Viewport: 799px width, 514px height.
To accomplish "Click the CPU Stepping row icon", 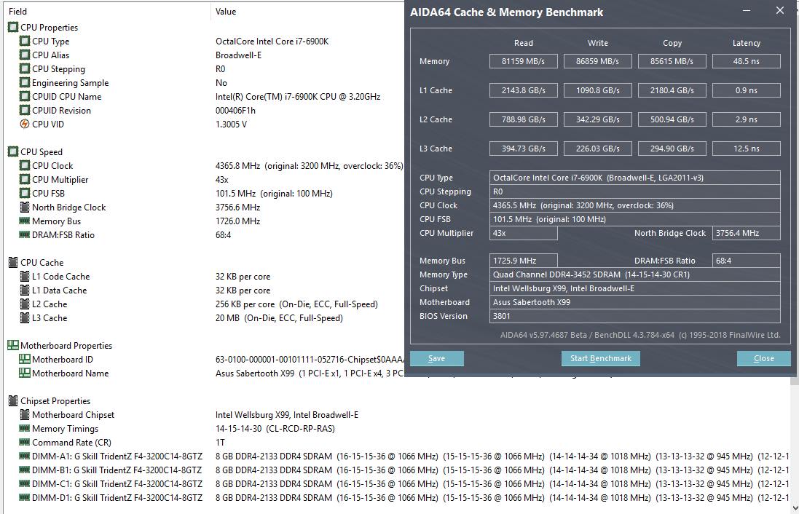I will point(25,68).
